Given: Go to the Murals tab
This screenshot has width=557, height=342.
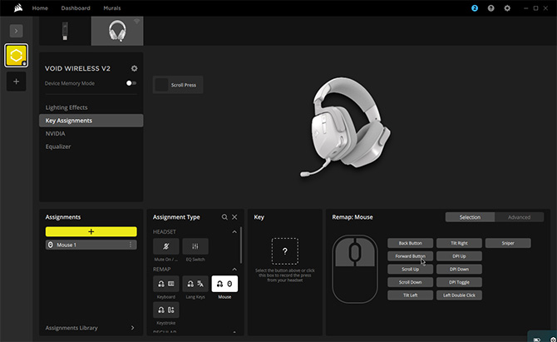Looking at the screenshot, I should pyautogui.click(x=112, y=8).
